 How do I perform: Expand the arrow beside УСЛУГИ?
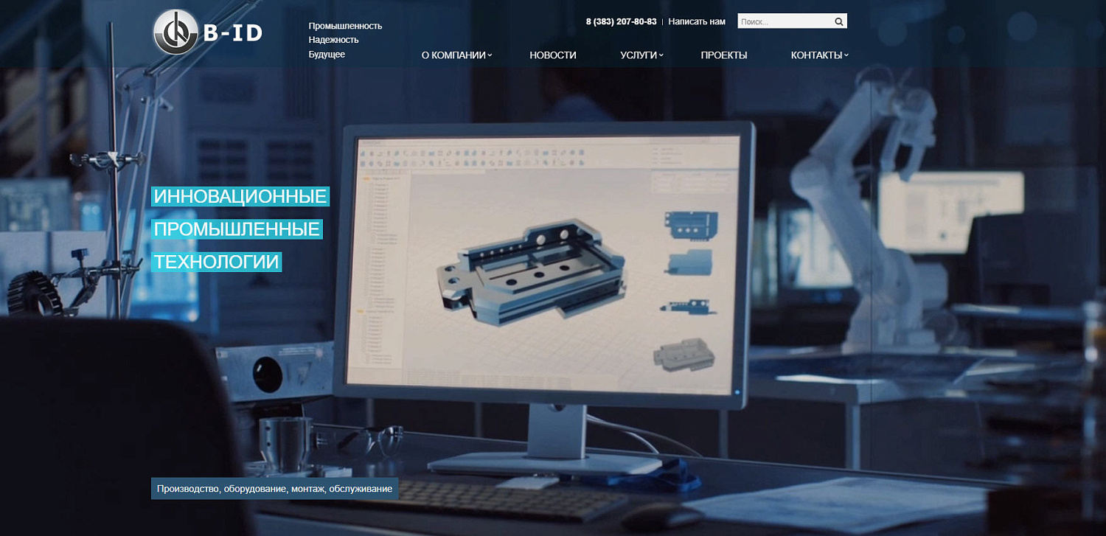[x=661, y=55]
